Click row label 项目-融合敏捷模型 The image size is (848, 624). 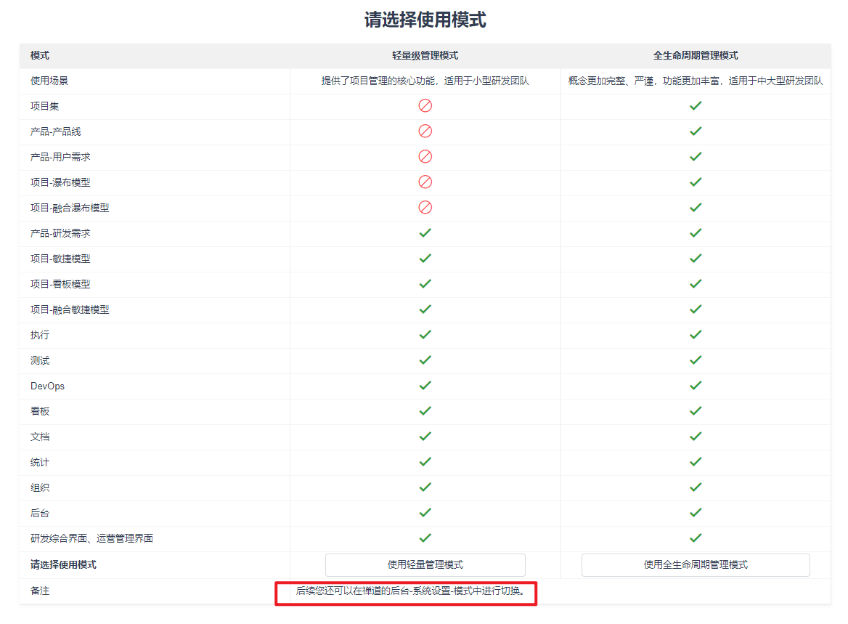70,309
